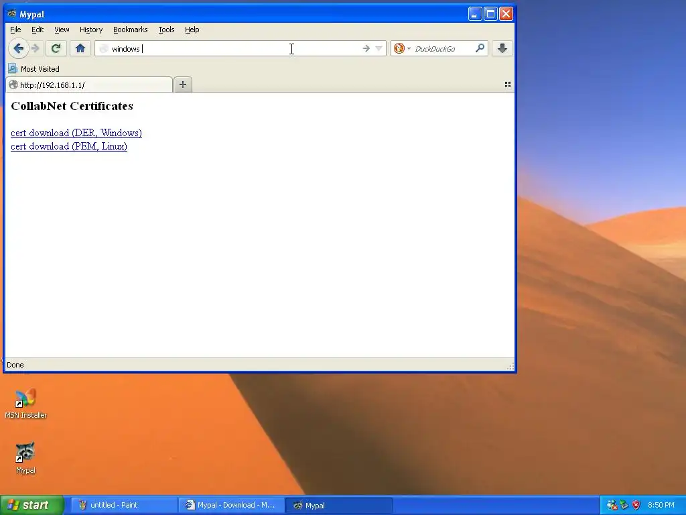Click the forward navigation arrow
This screenshot has width=686, height=515.
click(x=36, y=48)
